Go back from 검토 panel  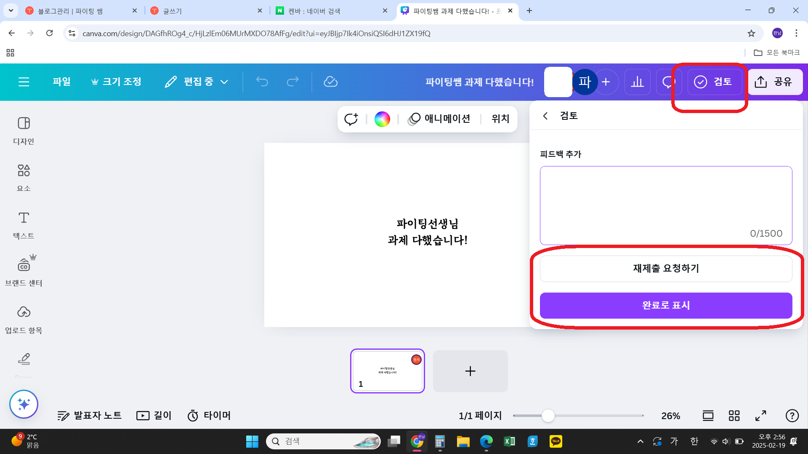tap(545, 116)
